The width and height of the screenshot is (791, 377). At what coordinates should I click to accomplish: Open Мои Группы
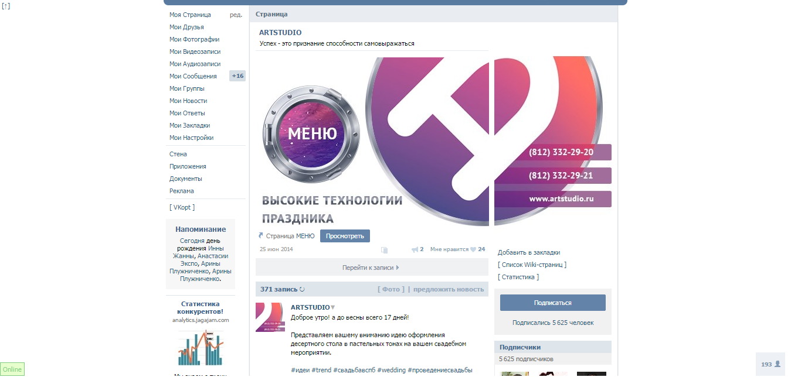point(187,88)
